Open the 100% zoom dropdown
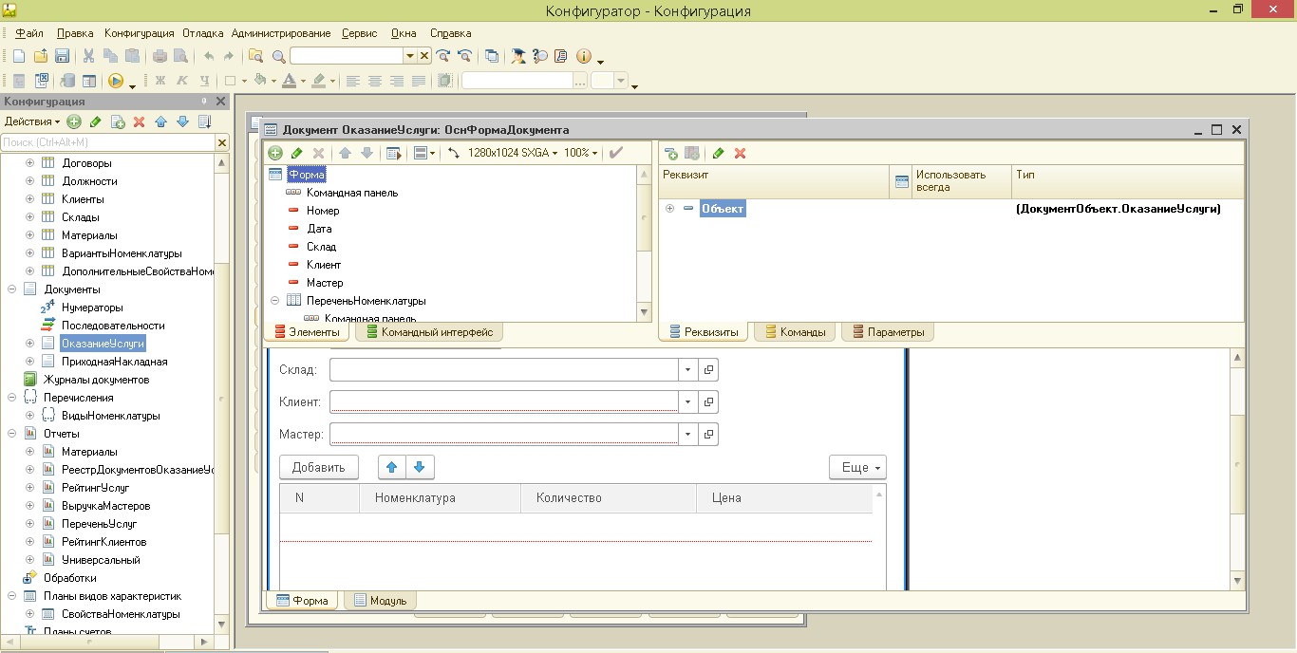 pyautogui.click(x=580, y=153)
